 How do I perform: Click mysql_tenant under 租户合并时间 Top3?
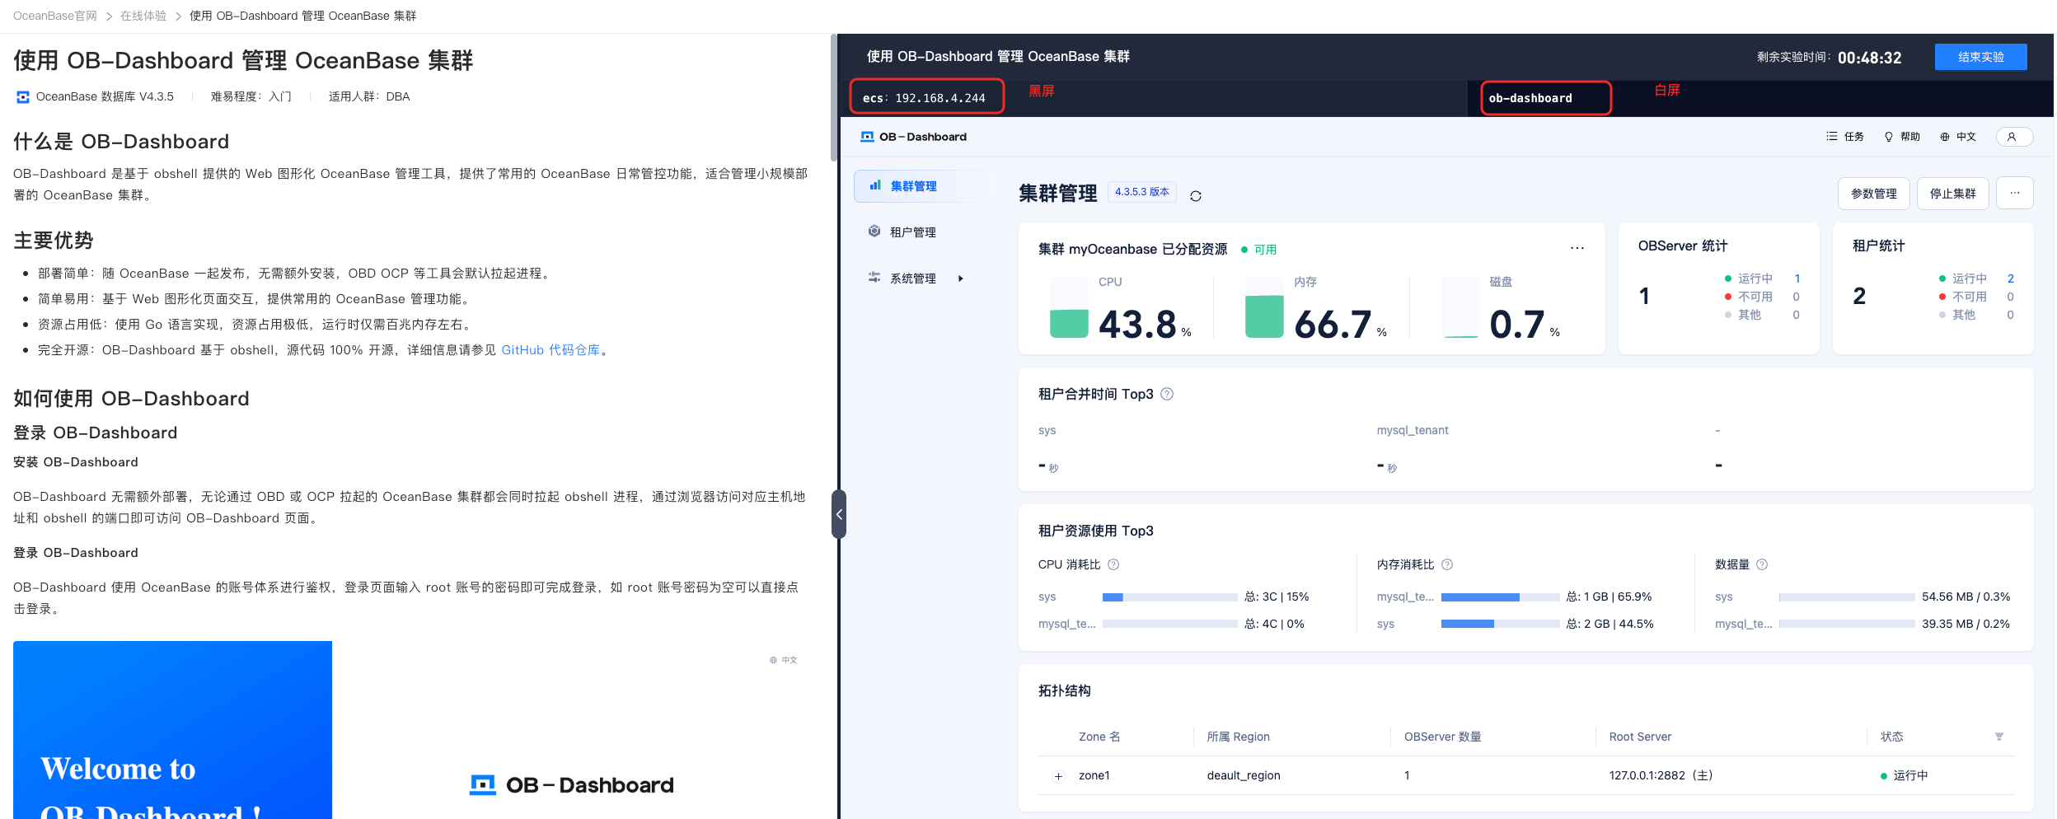(x=1412, y=430)
